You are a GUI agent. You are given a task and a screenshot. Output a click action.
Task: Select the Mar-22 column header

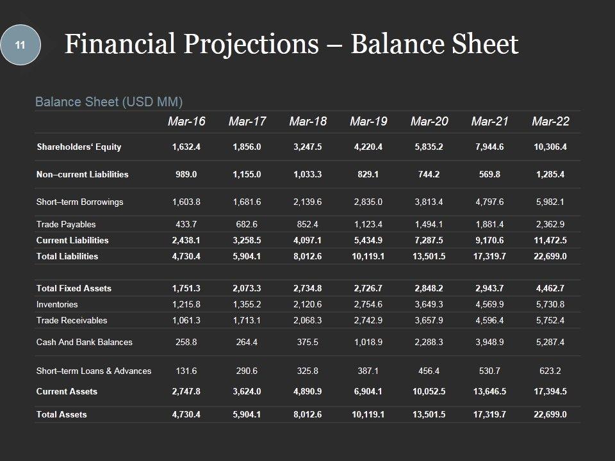coord(550,122)
